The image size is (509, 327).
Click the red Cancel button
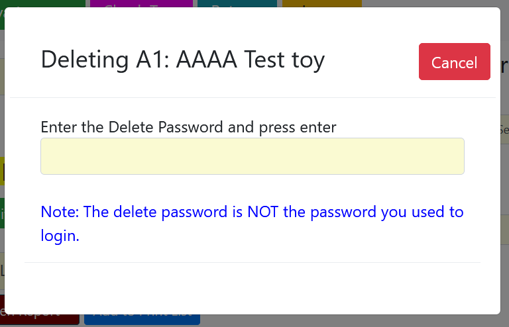click(454, 62)
